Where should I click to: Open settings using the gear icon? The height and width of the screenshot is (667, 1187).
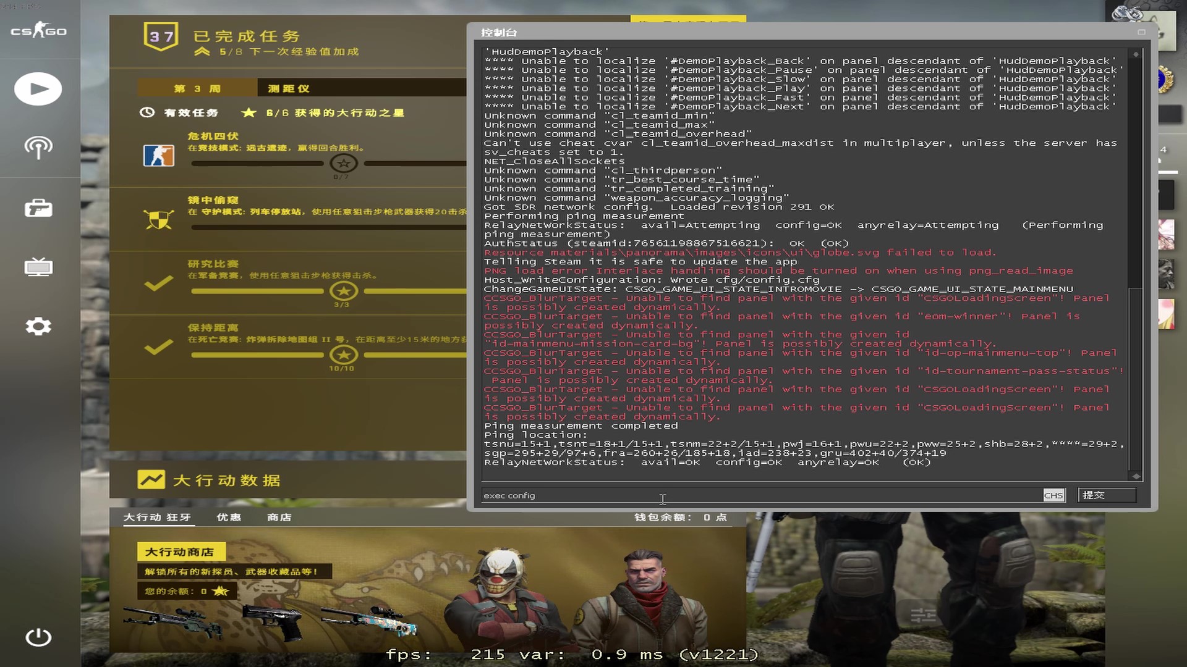[x=38, y=326]
